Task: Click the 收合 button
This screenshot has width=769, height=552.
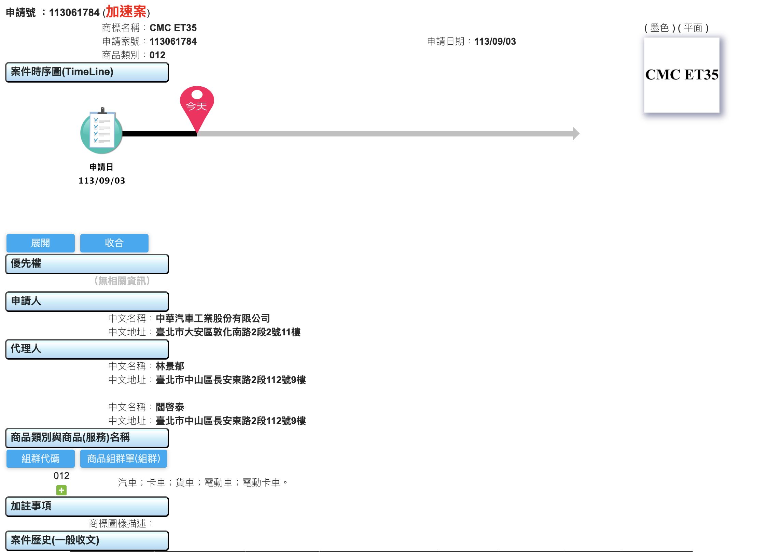Action: point(114,243)
